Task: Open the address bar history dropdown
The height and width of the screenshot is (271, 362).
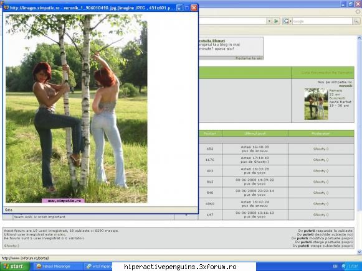Action: (269, 21)
